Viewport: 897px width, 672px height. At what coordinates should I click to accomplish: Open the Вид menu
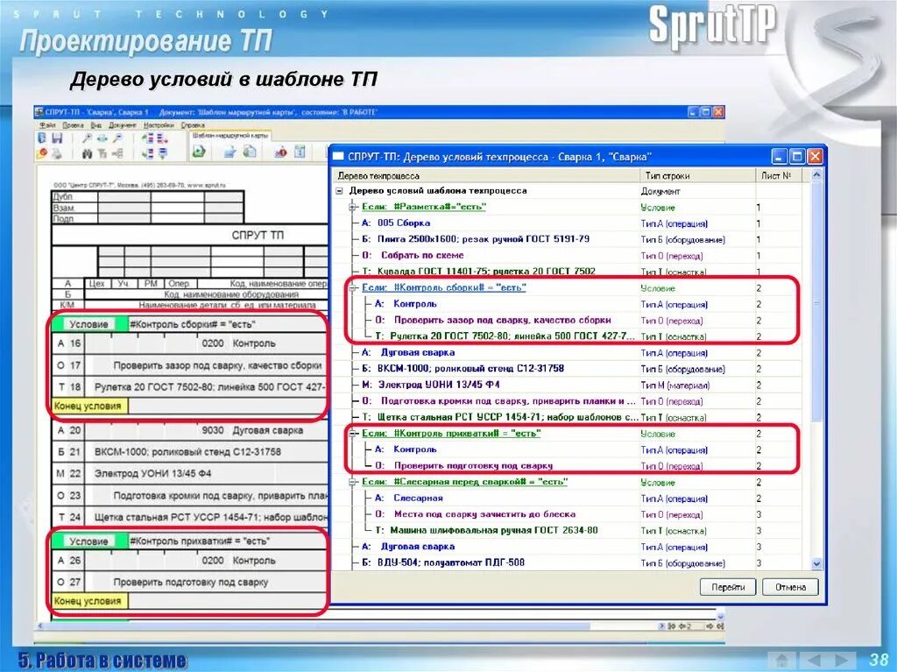point(96,124)
